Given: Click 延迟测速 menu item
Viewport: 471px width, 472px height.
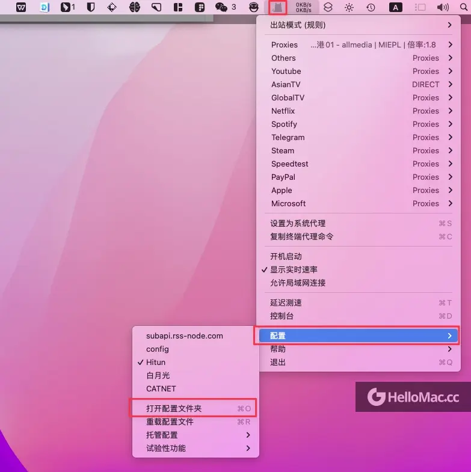Looking at the screenshot, I should pyautogui.click(x=359, y=303).
